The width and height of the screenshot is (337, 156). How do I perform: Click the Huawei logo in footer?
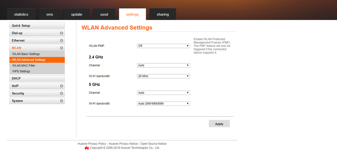pos(87,148)
